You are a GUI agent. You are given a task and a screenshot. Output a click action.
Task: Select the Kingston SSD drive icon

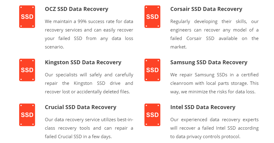[27, 70]
